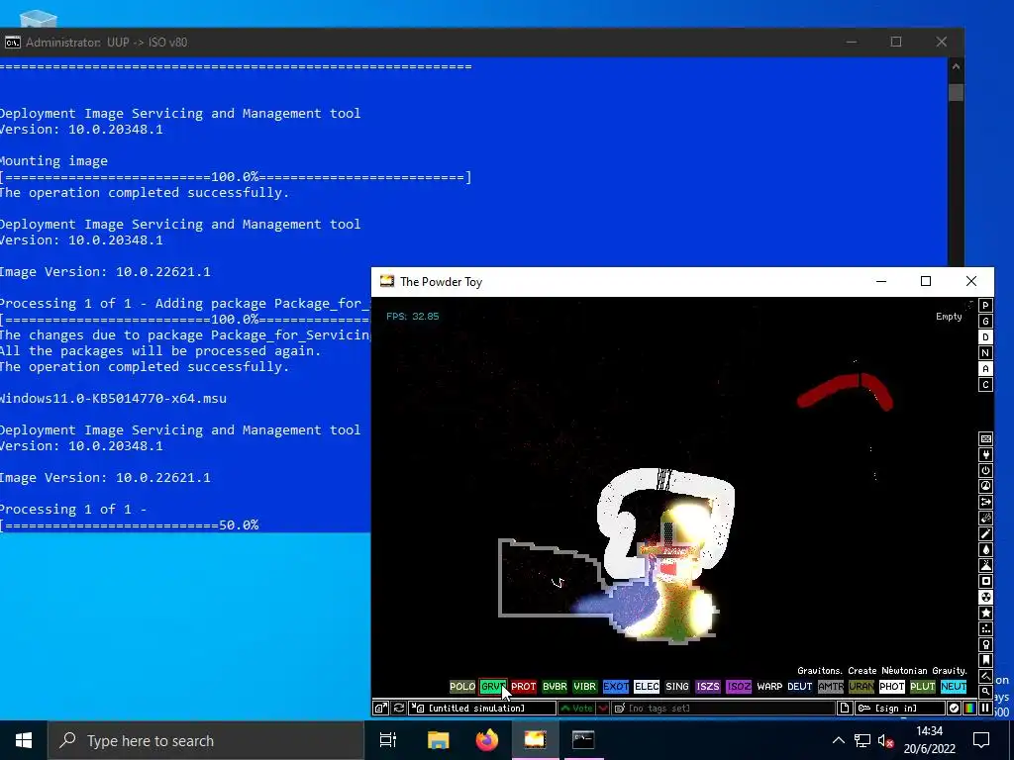Select the ISOZ element swatch
This screenshot has width=1014, height=760.
739,687
